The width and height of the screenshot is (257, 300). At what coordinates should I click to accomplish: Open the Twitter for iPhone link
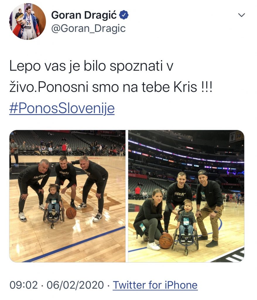155,285
